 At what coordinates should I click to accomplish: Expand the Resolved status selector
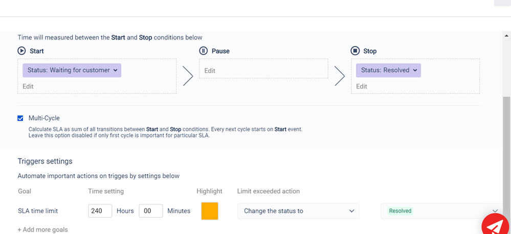[440, 211]
